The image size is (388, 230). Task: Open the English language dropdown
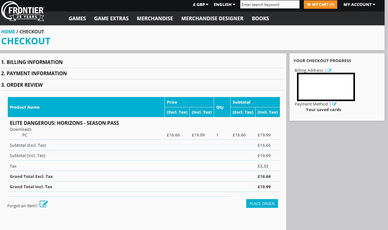pos(224,5)
